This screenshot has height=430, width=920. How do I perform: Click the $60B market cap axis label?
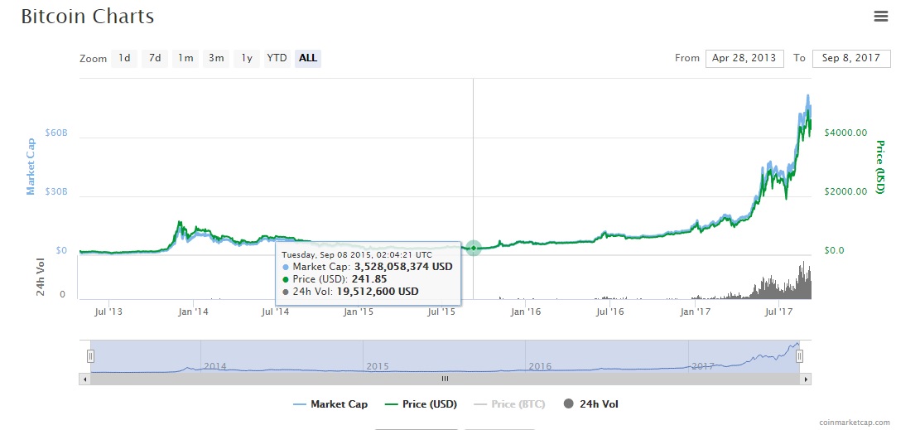tap(56, 133)
